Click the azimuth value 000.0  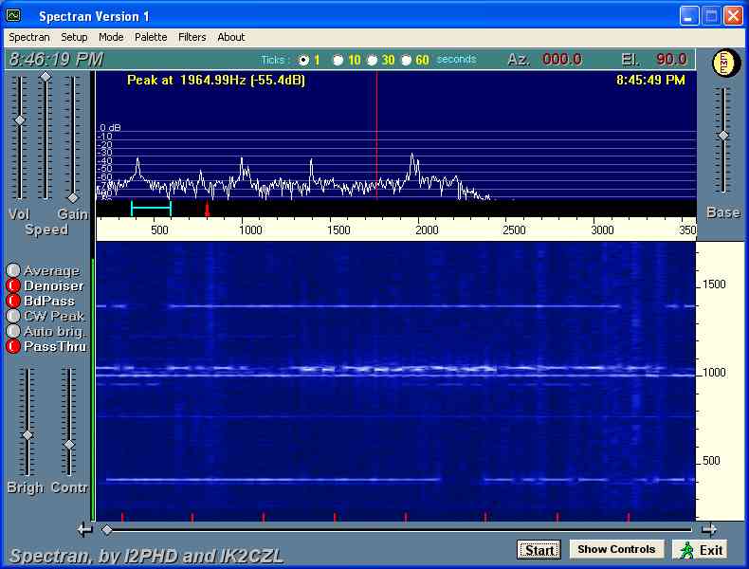(x=561, y=59)
